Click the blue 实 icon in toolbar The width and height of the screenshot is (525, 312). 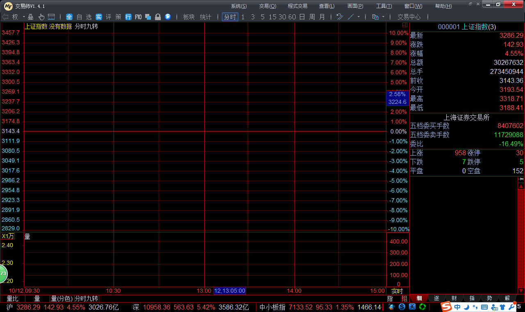point(99,17)
